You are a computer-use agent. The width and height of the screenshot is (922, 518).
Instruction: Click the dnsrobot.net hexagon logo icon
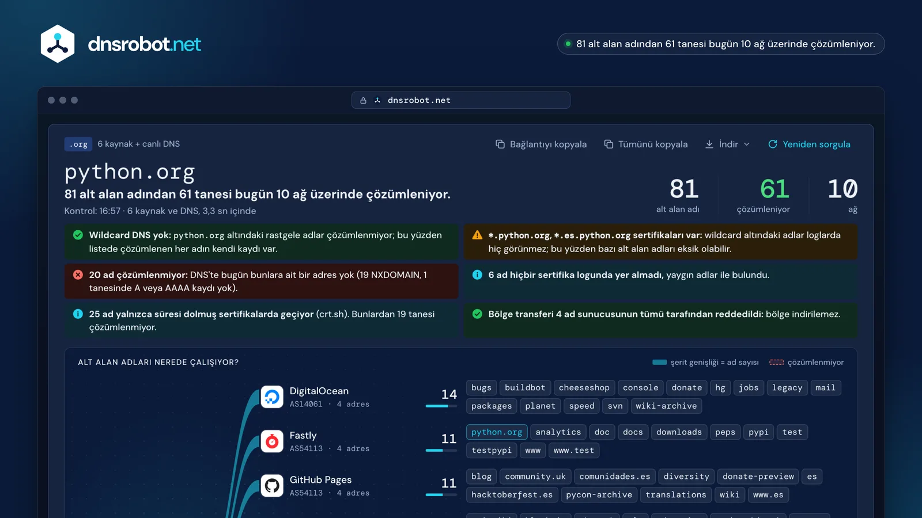(58, 44)
